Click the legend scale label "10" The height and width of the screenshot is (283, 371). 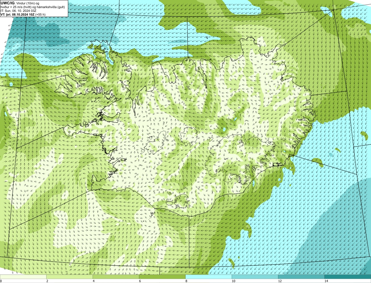click(x=233, y=281)
